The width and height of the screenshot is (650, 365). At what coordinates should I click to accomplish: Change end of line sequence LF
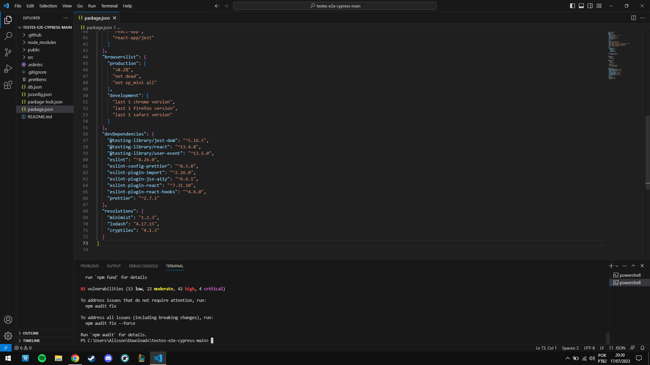pyautogui.click(x=602, y=348)
